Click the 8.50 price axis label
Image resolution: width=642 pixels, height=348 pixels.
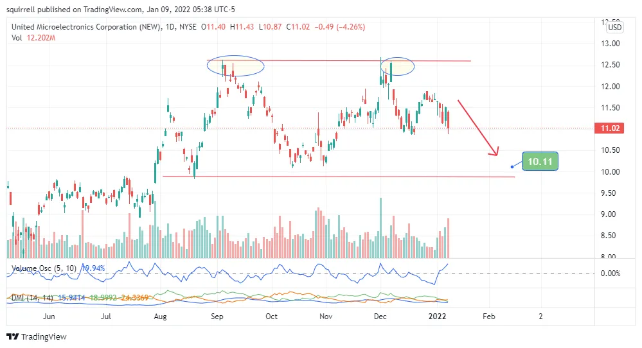click(610, 236)
